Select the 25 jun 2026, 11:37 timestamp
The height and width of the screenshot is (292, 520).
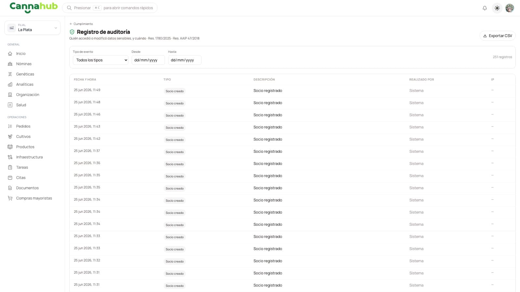click(x=87, y=151)
